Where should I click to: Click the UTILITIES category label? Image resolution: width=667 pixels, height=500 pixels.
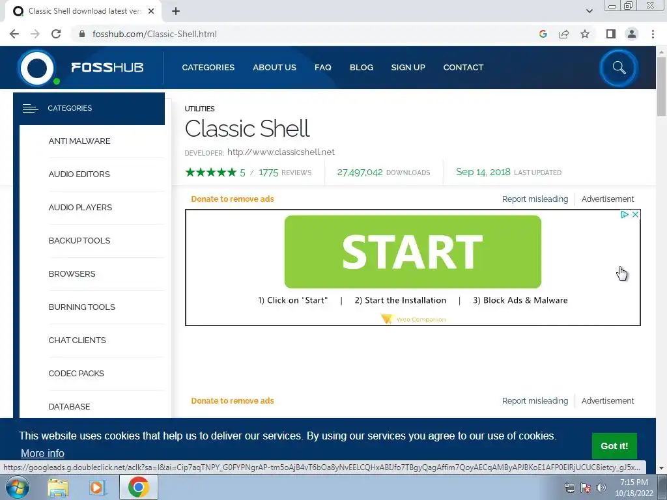(x=199, y=109)
